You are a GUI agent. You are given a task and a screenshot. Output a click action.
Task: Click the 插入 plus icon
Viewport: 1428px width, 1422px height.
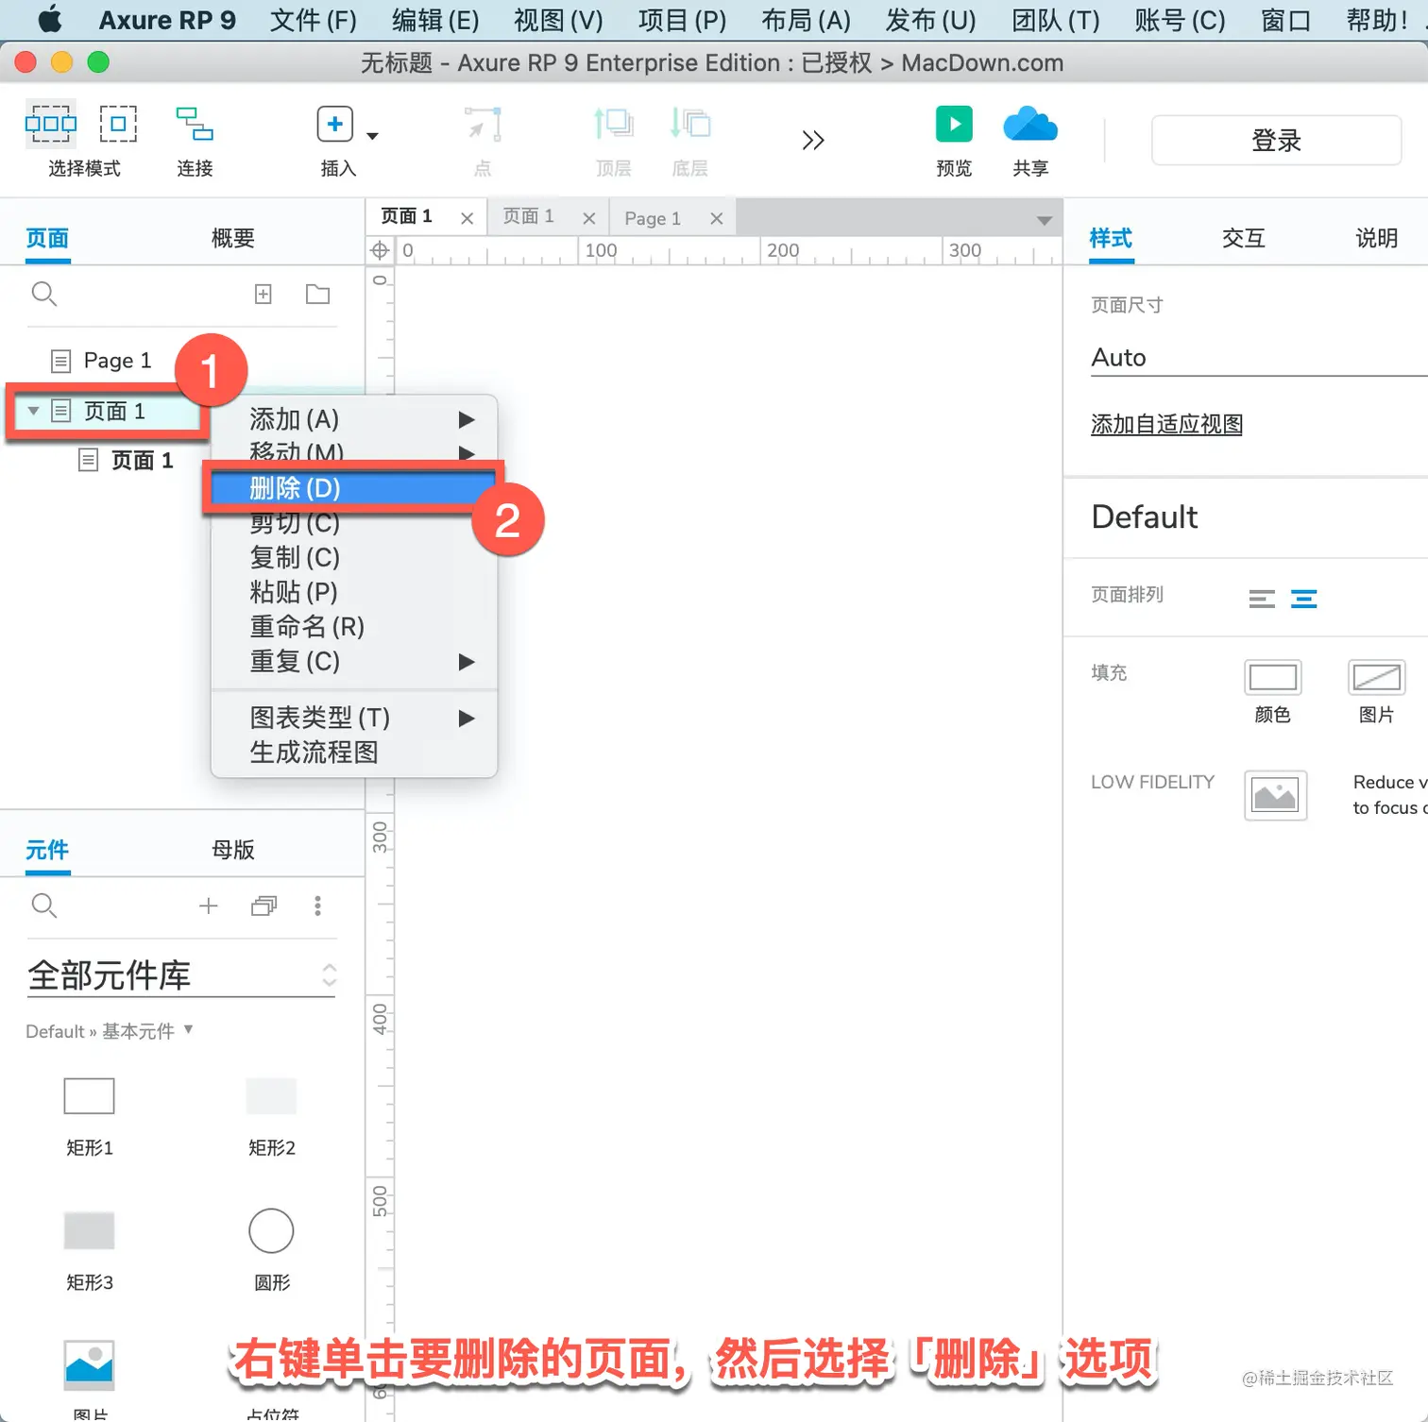pyautogui.click(x=334, y=124)
